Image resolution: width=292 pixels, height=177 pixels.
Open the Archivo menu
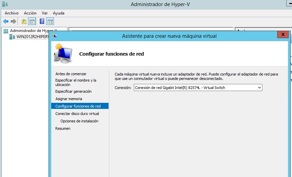click(x=11, y=13)
